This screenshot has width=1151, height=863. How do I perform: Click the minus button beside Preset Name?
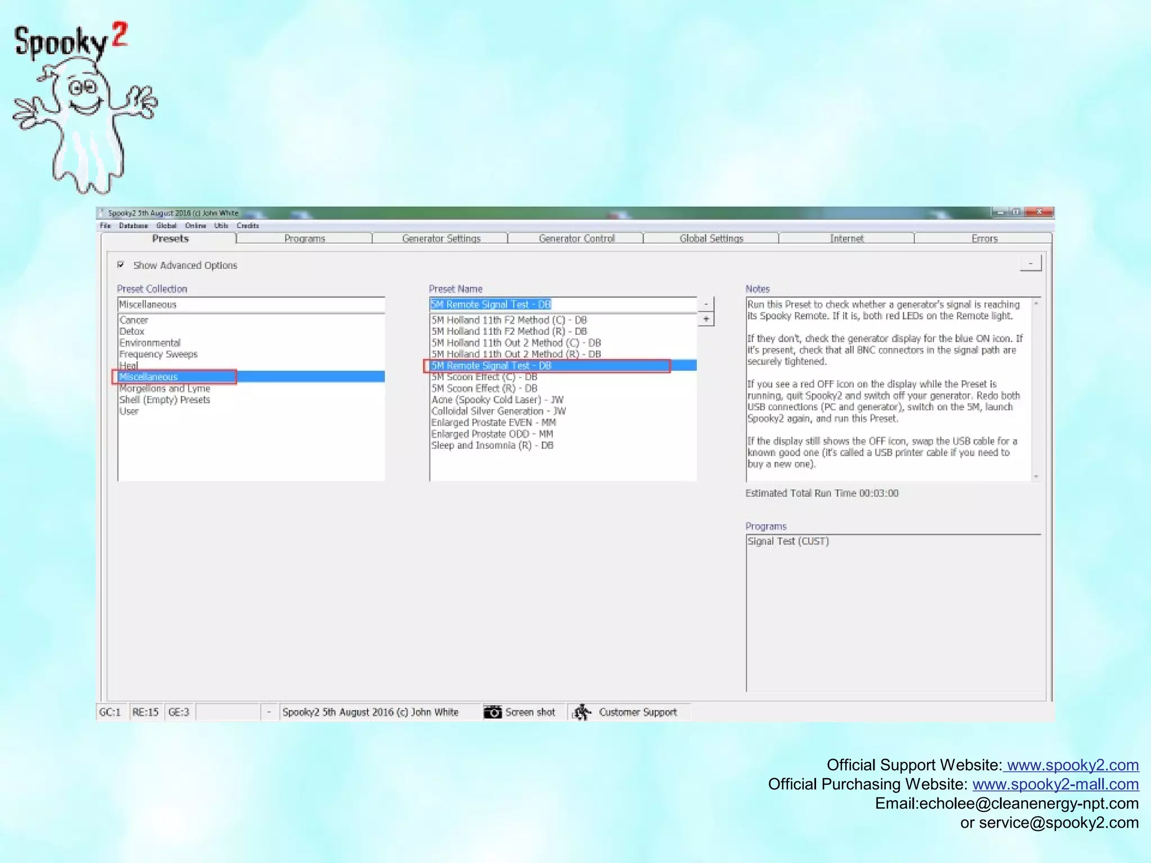(706, 304)
